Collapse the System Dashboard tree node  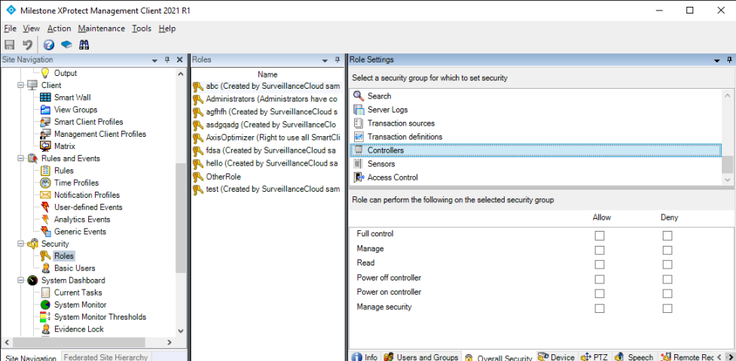coord(21,281)
